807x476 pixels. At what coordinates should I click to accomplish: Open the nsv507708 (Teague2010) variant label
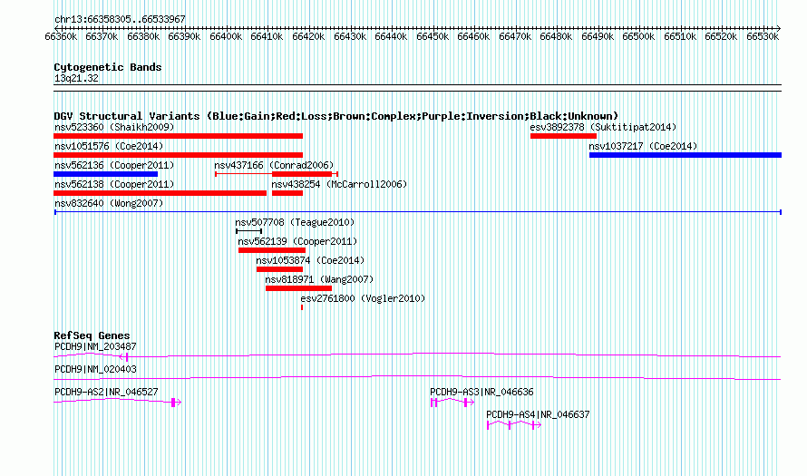coord(295,222)
